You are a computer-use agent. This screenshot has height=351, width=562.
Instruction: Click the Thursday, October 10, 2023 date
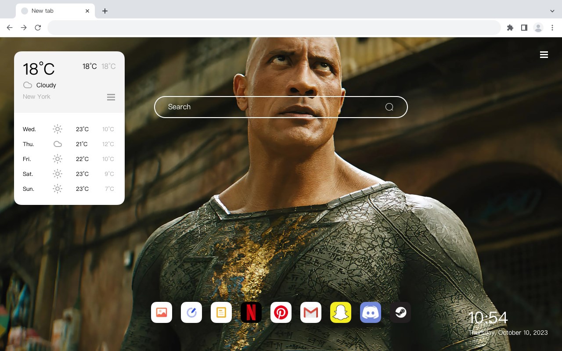508,333
